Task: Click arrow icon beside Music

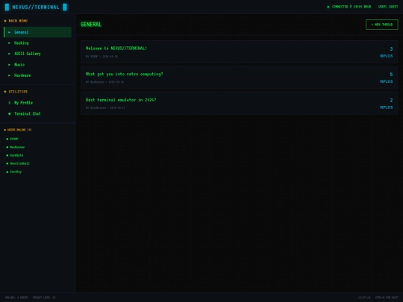Action: [x=9, y=64]
